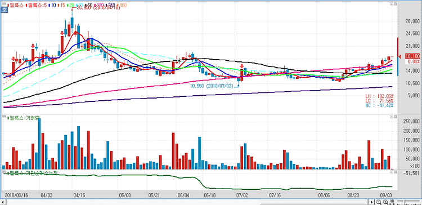Viewport: 422px width, 205px height.
Task: Click the 250,000 volume axis label
Action: 411,121
